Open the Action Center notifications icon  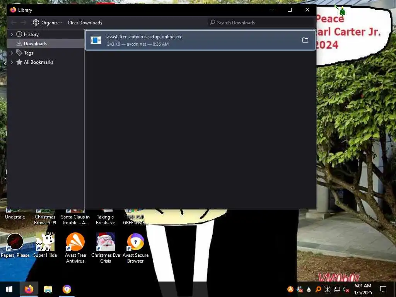coord(383,289)
